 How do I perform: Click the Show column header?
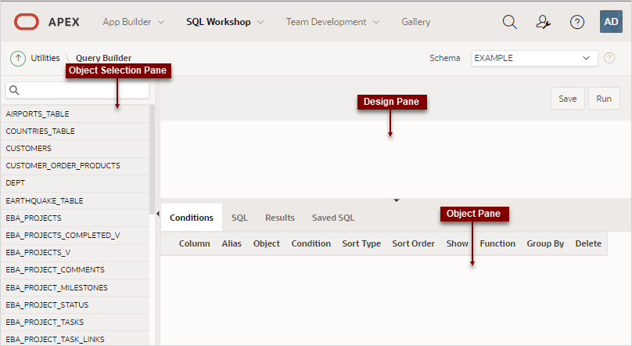click(457, 243)
